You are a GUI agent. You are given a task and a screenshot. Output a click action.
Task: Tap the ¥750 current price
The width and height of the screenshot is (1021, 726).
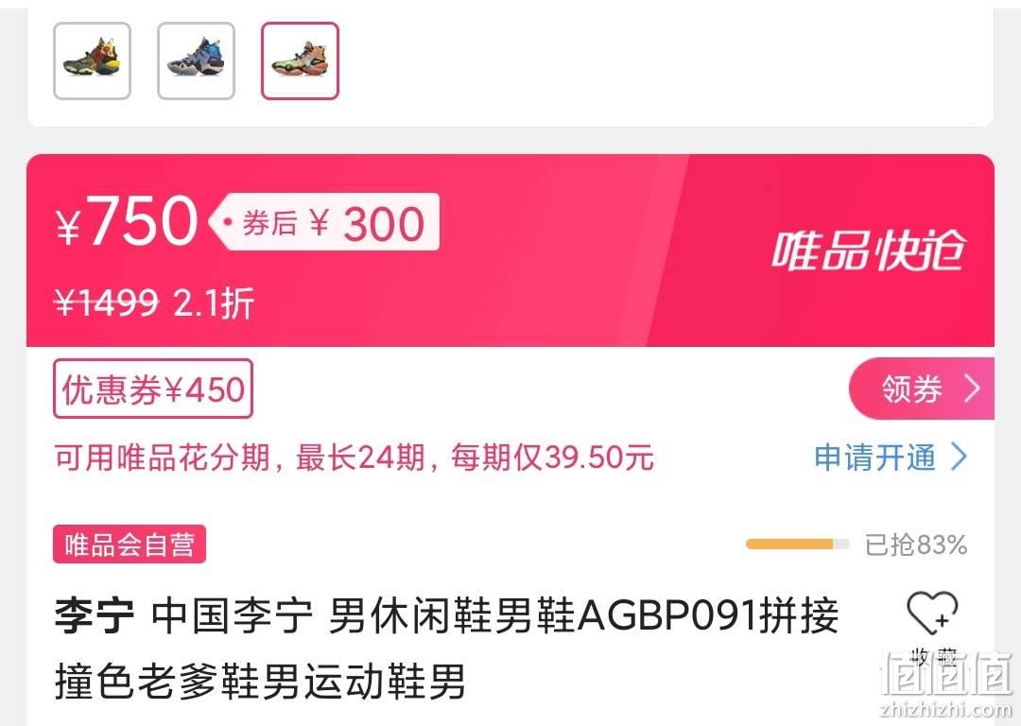pos(127,221)
